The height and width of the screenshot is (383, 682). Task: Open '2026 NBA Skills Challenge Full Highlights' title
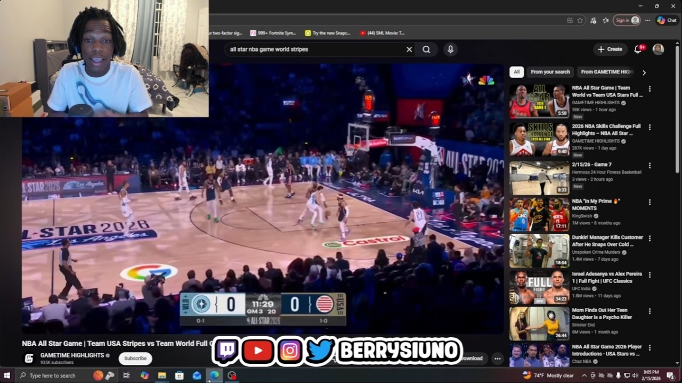pos(606,130)
